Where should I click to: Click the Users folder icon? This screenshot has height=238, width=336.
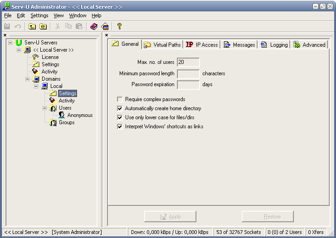pyautogui.click(x=53, y=108)
